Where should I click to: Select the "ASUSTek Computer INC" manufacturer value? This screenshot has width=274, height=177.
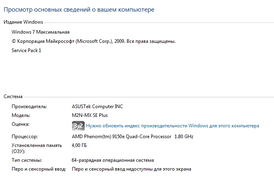(x=97, y=107)
